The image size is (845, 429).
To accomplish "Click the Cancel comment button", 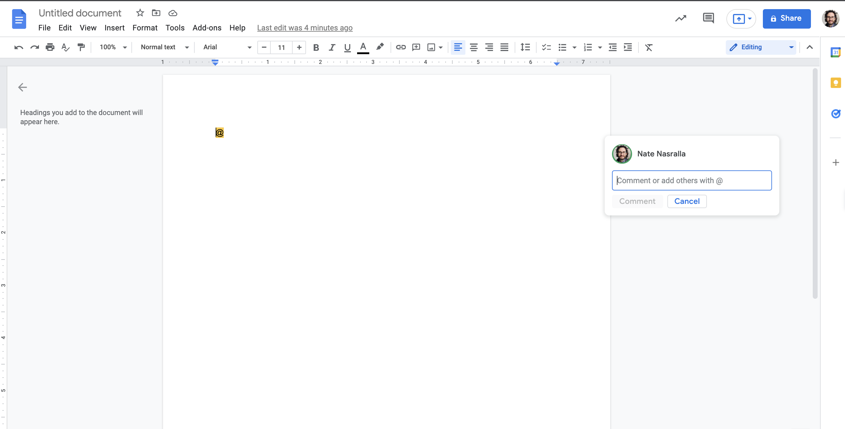I will 687,201.
